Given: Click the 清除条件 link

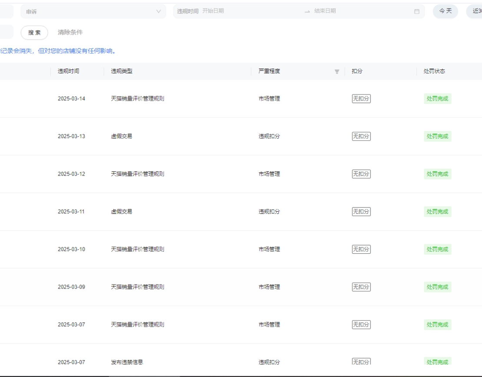Looking at the screenshot, I should [70, 33].
